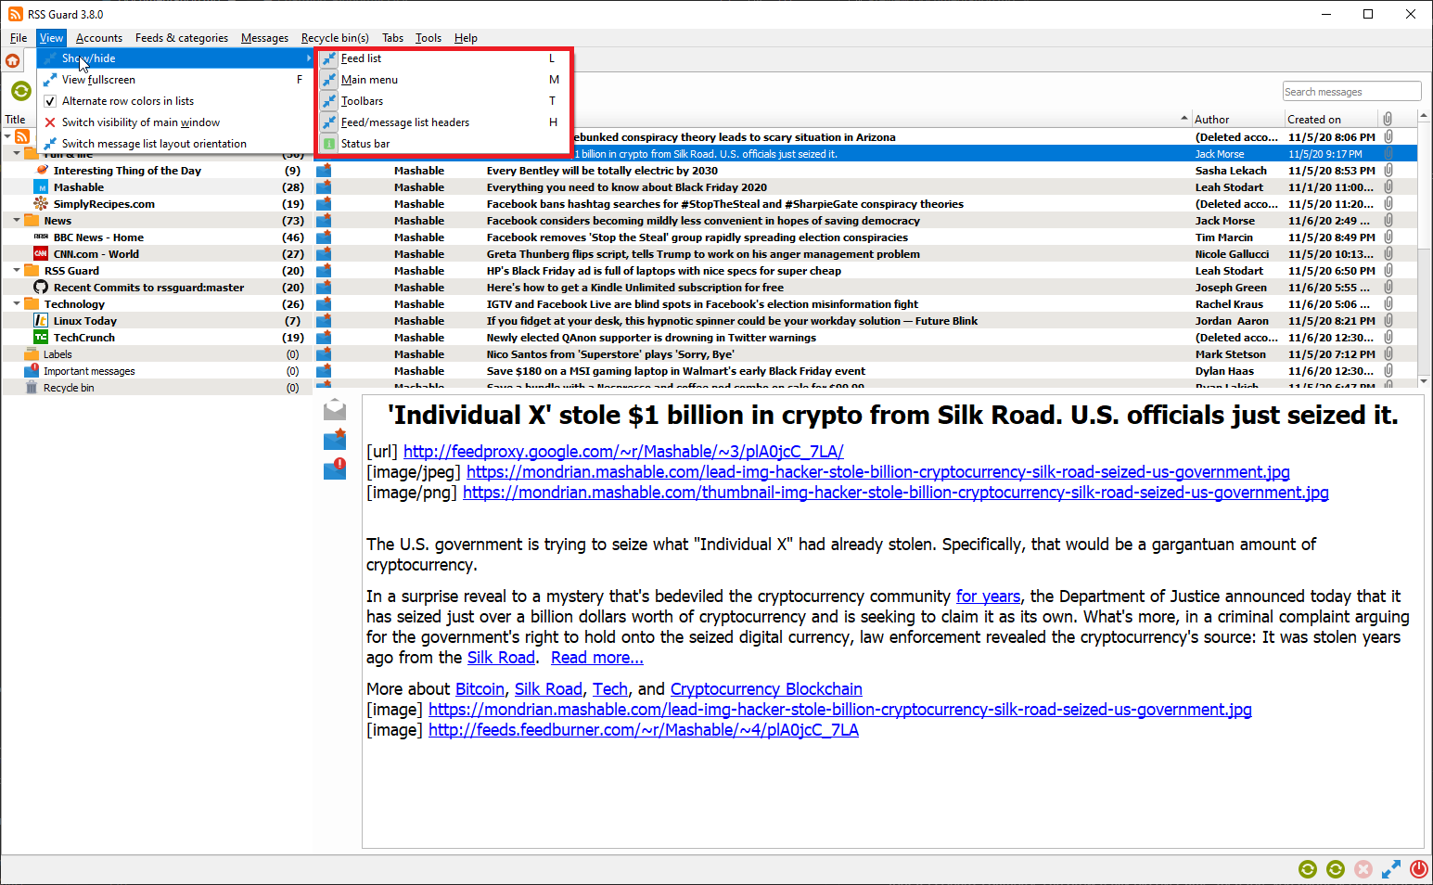Viewport: 1433px width, 885px height.
Task: Collapse the News category folder
Action: 17,221
